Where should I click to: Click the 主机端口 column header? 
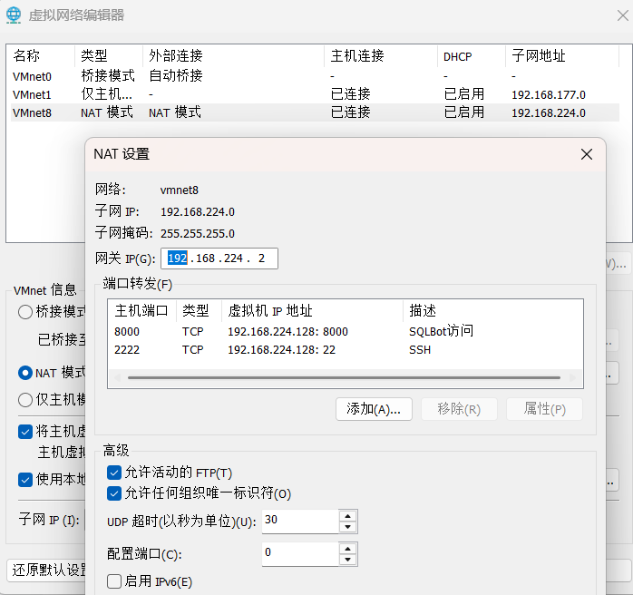142,311
